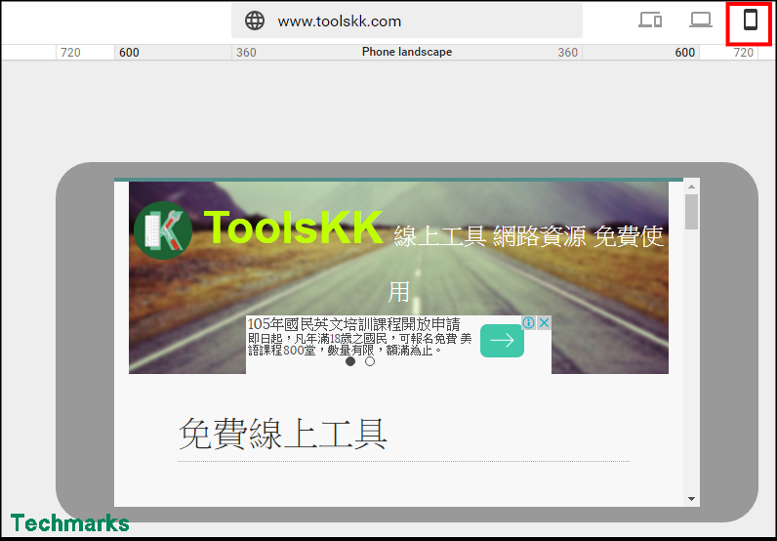Click the ToolsKK round logo icon
The width and height of the screenshot is (777, 541).
(162, 230)
